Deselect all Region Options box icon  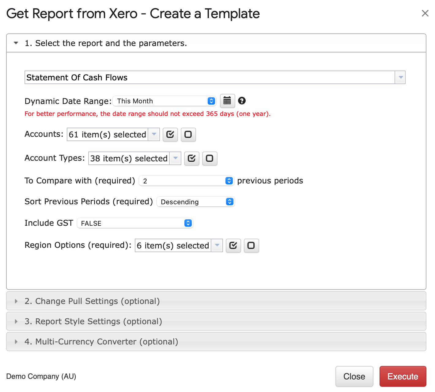[251, 245]
